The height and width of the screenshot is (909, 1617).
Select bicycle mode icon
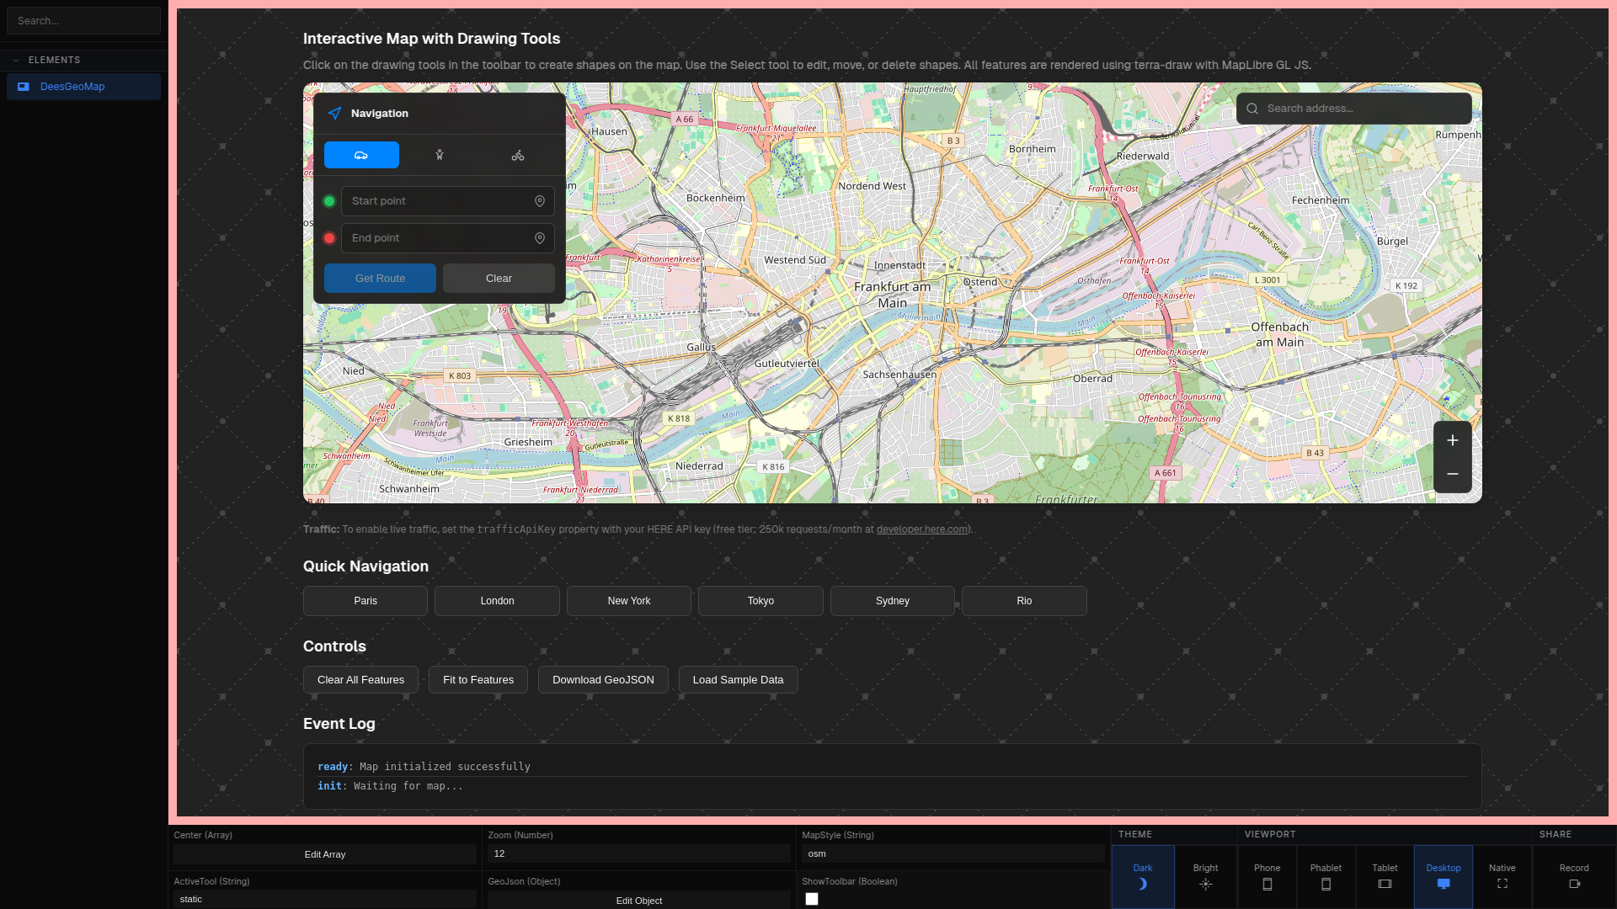point(518,155)
